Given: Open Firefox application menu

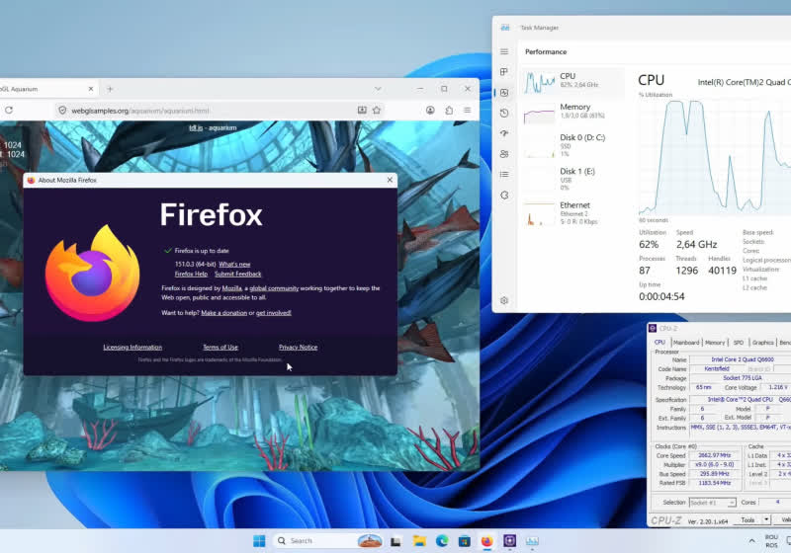Looking at the screenshot, I should (468, 110).
